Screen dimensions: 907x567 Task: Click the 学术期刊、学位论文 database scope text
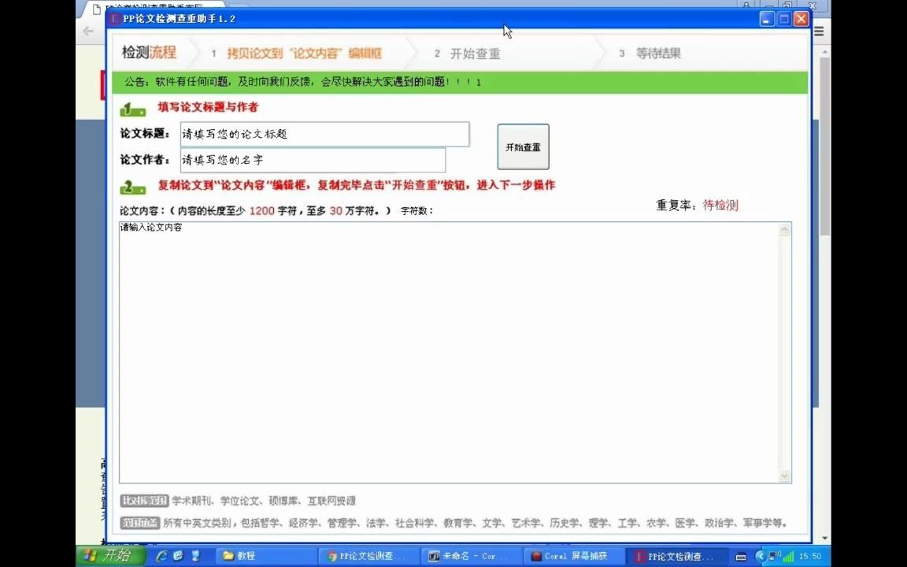coord(264,501)
